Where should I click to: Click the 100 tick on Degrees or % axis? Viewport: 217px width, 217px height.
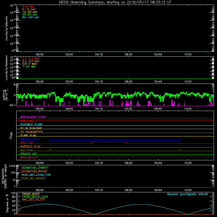click(x=13, y=193)
